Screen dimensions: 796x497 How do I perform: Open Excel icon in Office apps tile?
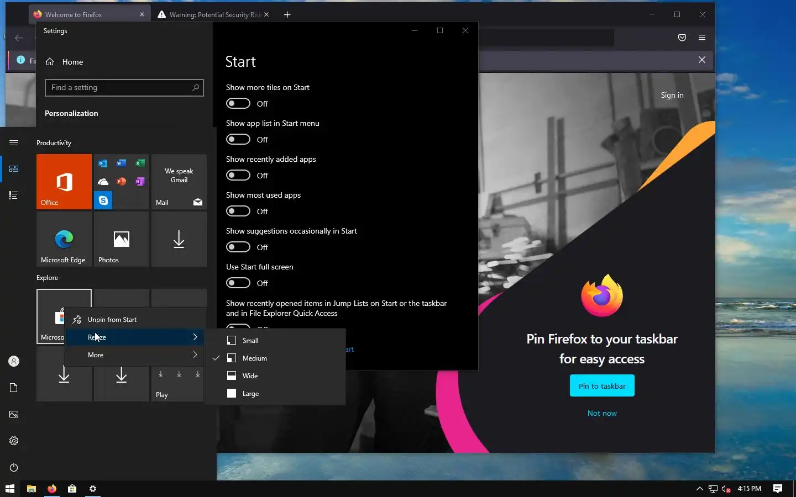(140, 163)
